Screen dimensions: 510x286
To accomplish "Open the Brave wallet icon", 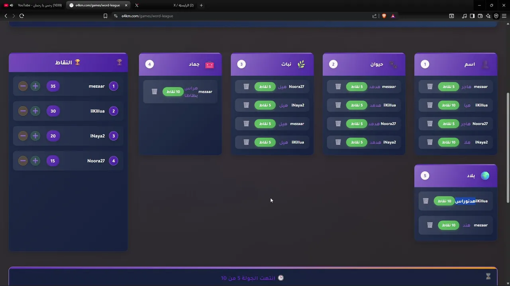I will coord(480,16).
